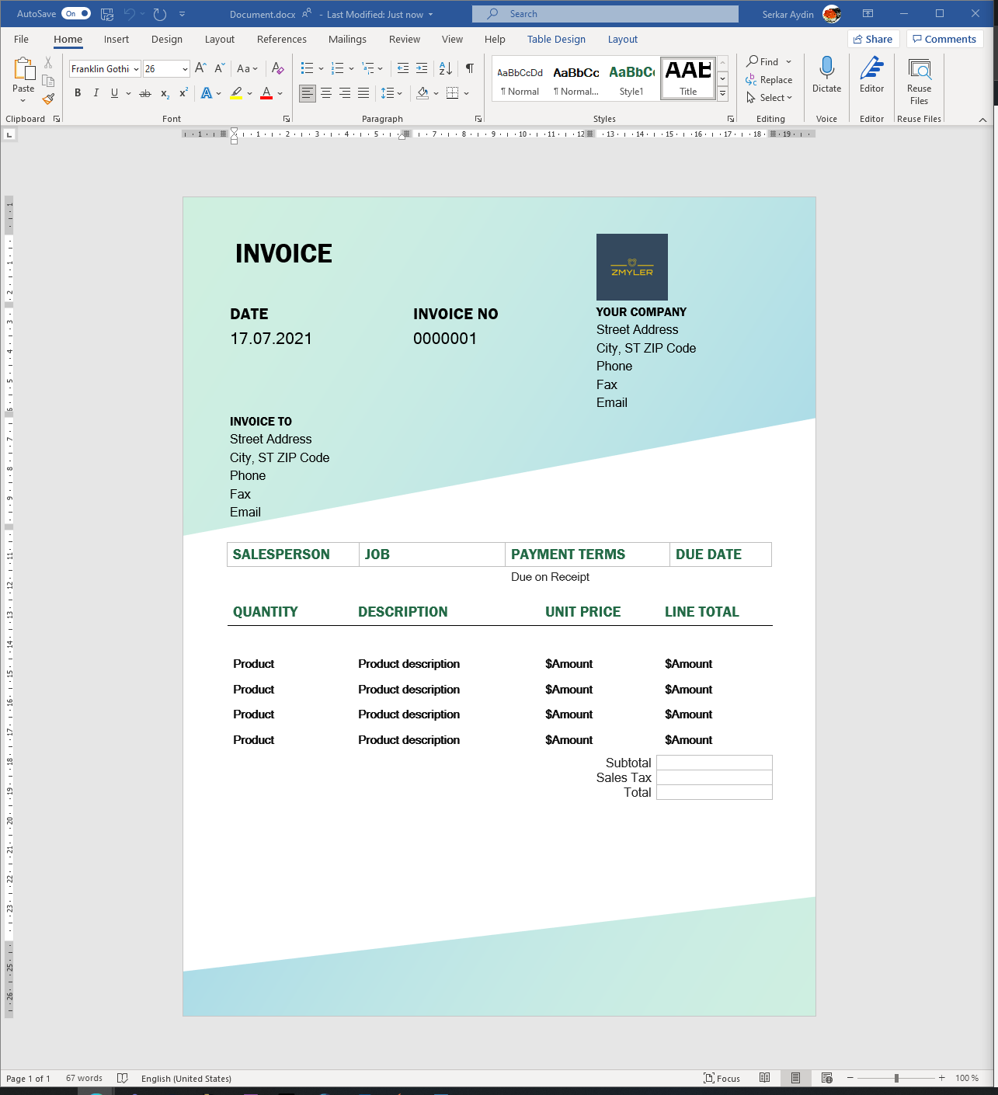Open the Mailings ribbon tab
The width and height of the screenshot is (998, 1095).
(x=347, y=39)
